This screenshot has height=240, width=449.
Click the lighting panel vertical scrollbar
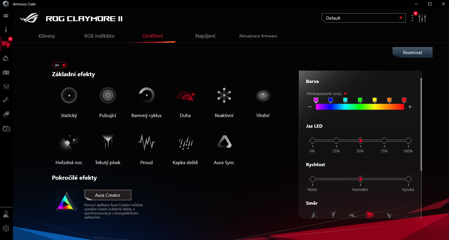[x=421, y=124]
